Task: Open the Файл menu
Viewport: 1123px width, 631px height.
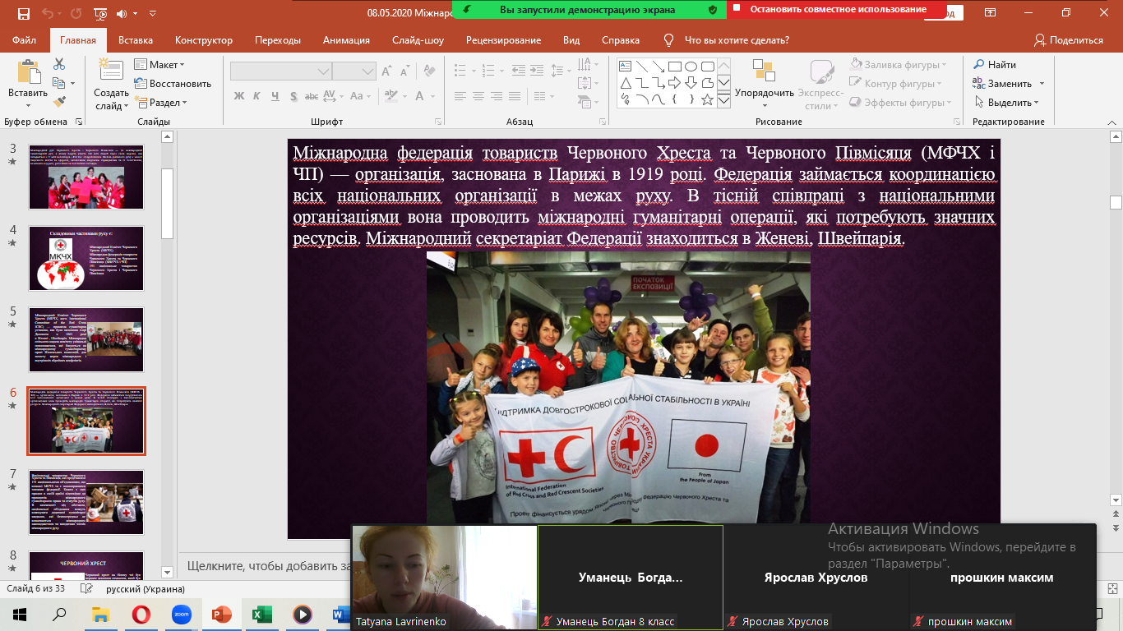Action: [25, 40]
